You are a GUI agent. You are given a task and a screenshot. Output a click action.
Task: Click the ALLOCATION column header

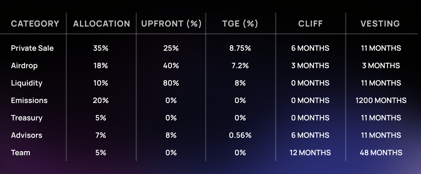tap(101, 24)
